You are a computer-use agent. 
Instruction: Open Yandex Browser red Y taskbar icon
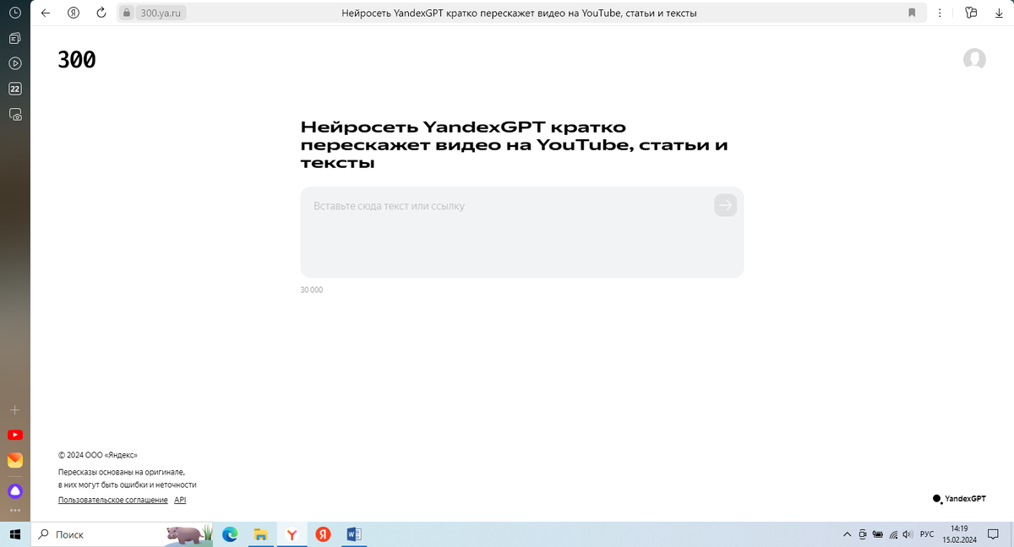(292, 534)
